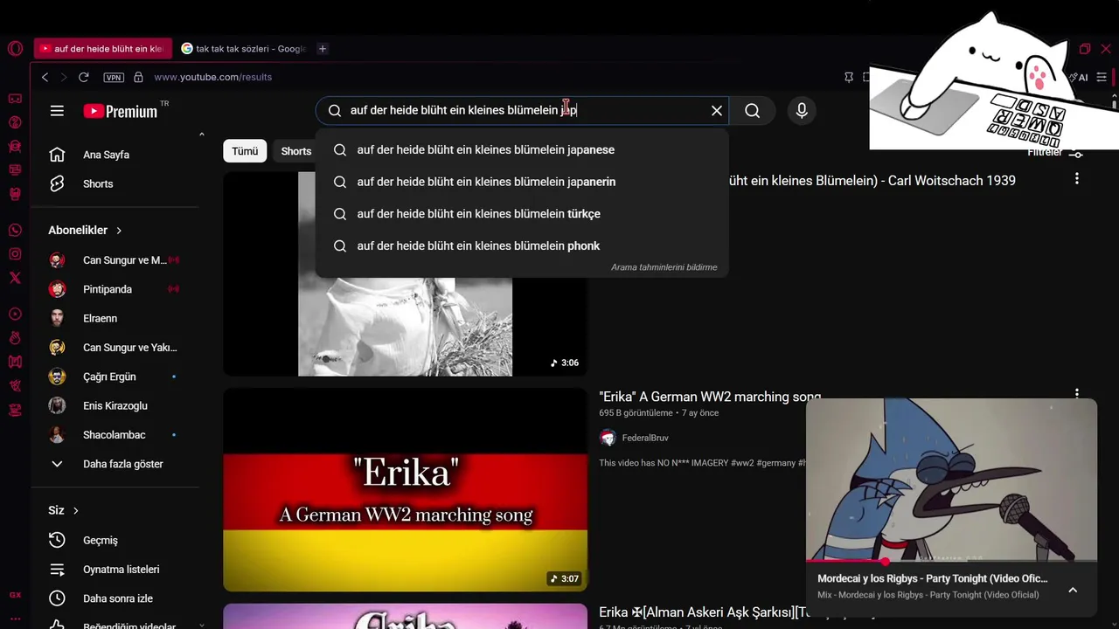Click the pin icon in the address bar
1119x629 pixels.
tap(848, 77)
